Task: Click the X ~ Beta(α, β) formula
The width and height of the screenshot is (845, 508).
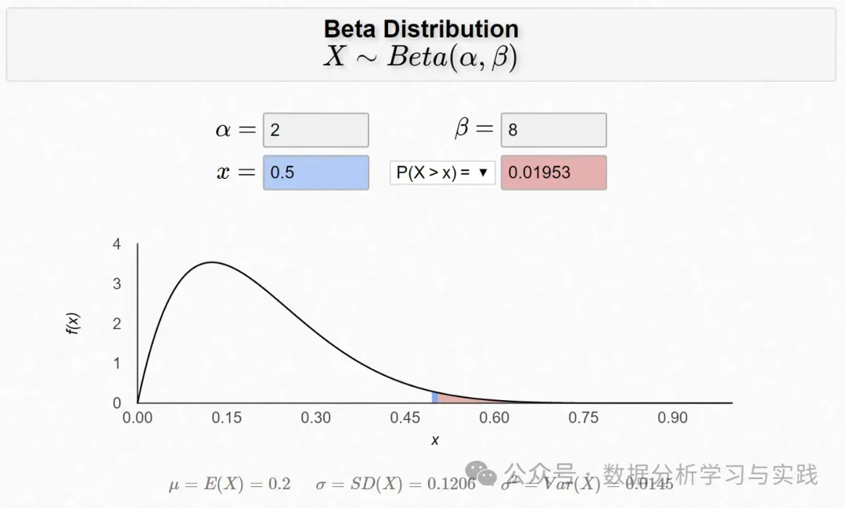Action: point(421,57)
